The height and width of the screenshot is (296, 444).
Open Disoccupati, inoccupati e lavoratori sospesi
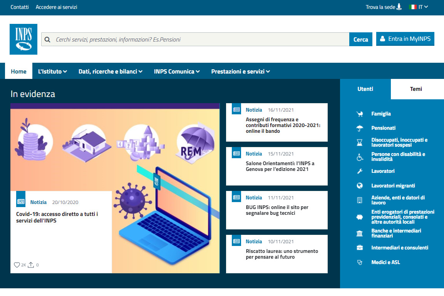click(x=400, y=142)
